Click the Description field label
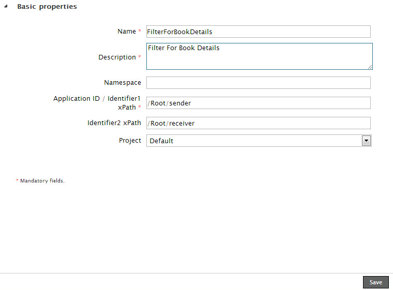393x290 pixels. tap(117, 57)
